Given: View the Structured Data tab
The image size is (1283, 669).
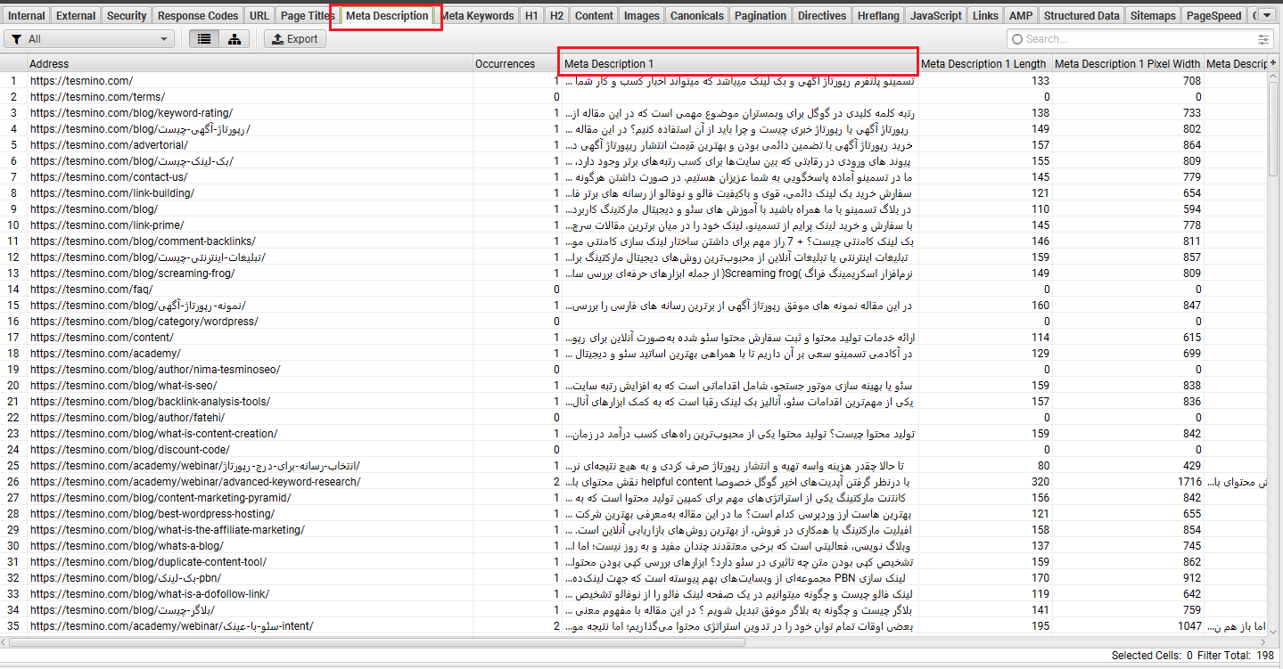Looking at the screenshot, I should coord(1082,15).
